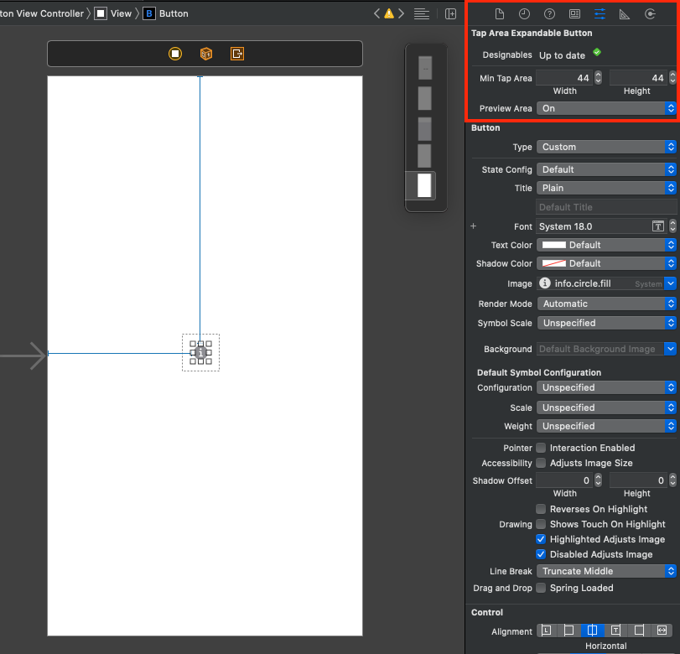This screenshot has height=654, width=680.
Task: Step the Shadow Offset Width value
Action: pos(598,480)
